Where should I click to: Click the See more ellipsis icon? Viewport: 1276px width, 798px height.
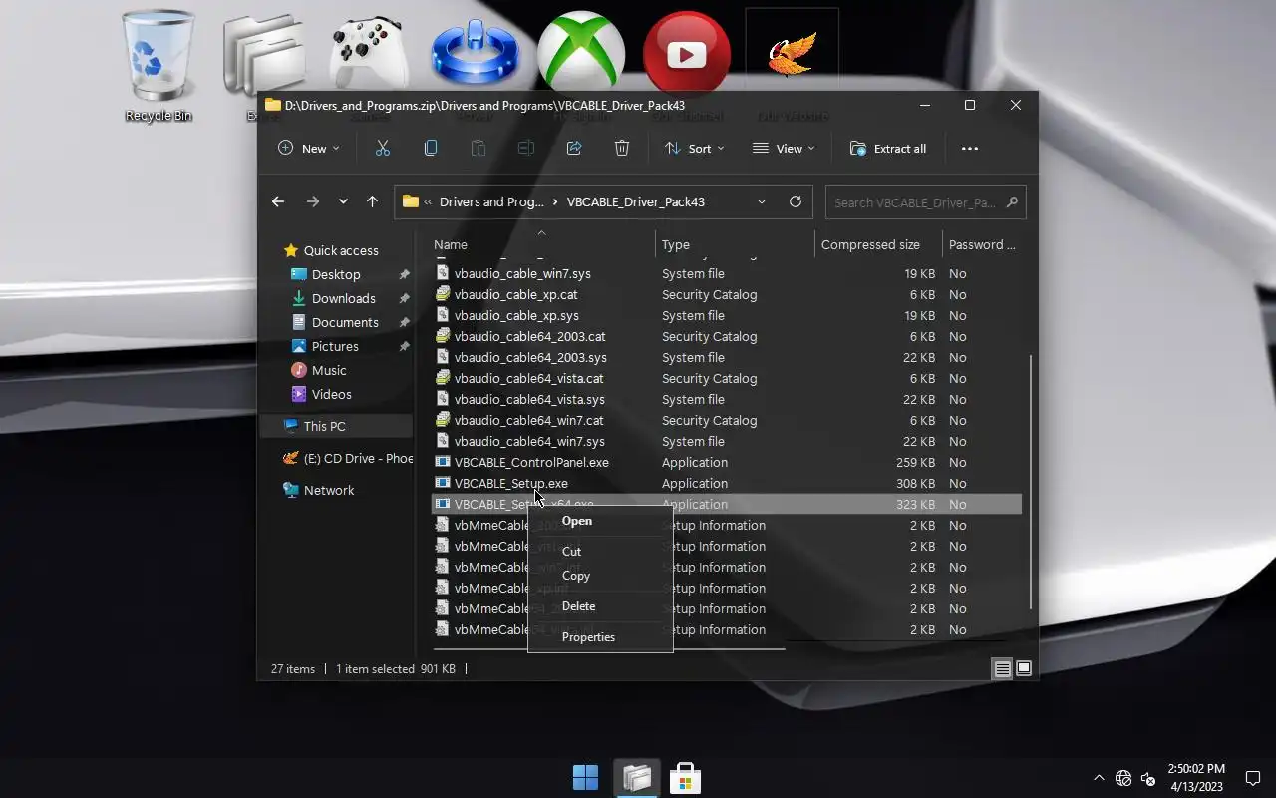[970, 149]
